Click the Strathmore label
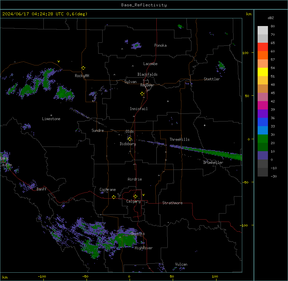 click(x=172, y=203)
